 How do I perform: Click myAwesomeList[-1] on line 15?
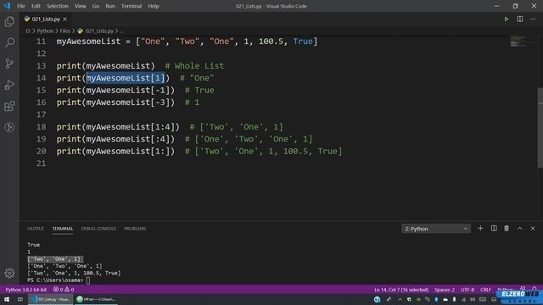[128, 91]
